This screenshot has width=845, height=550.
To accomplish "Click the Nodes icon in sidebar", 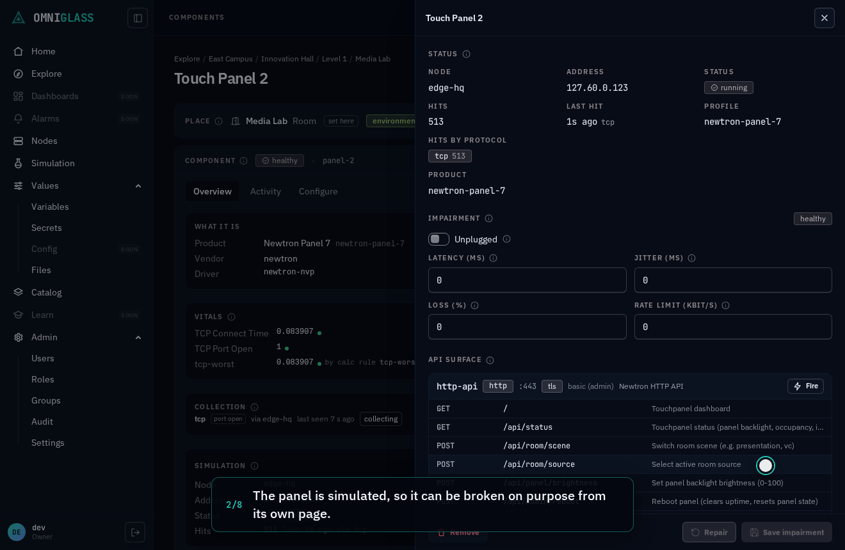I will (x=19, y=141).
